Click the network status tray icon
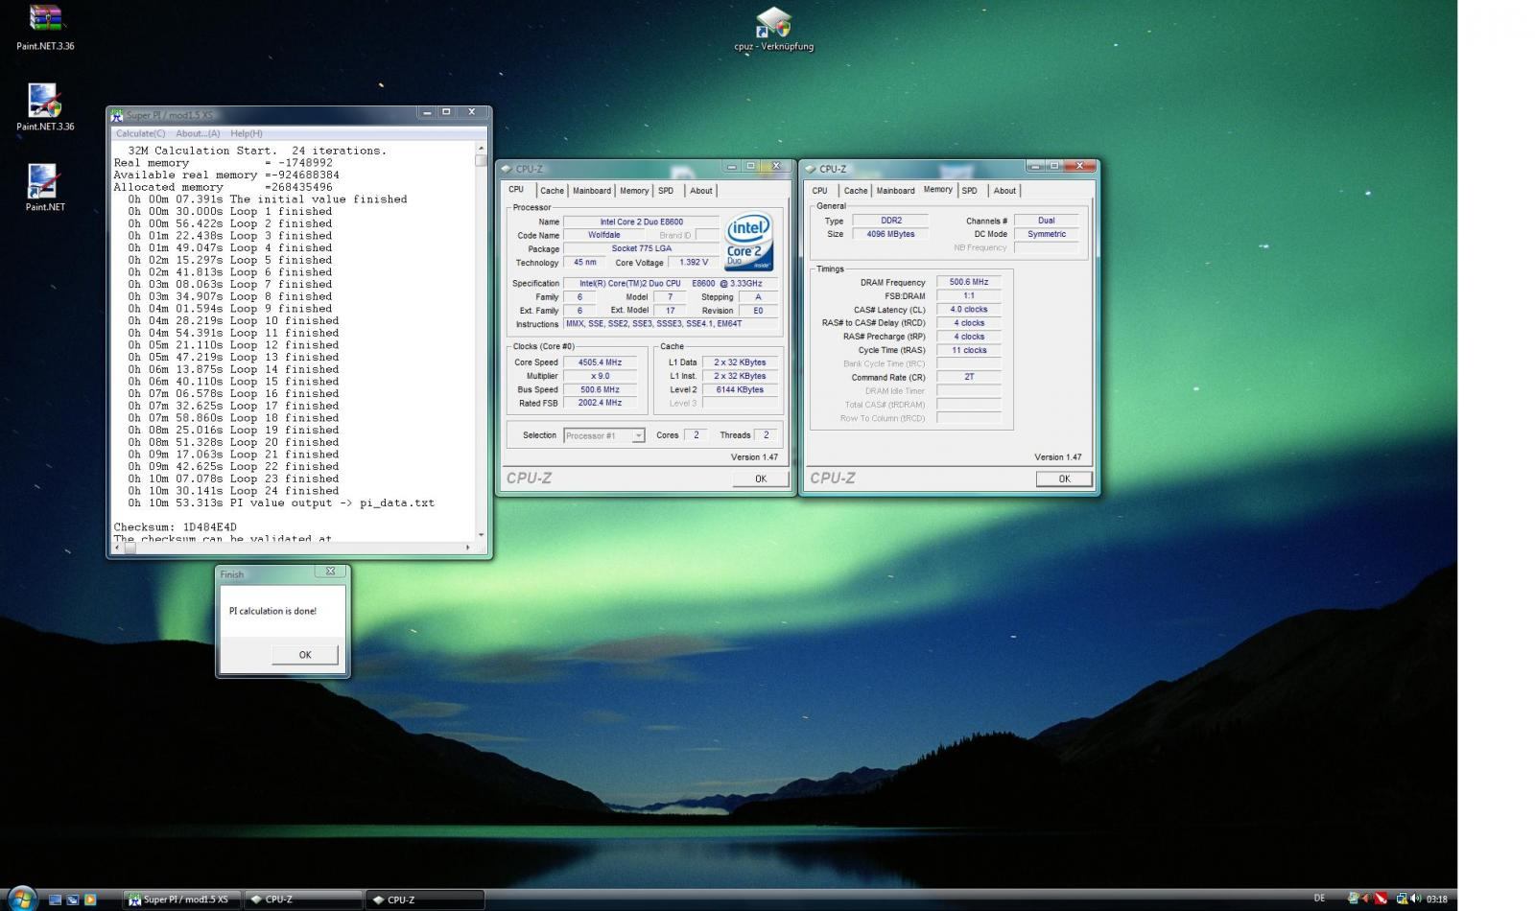This screenshot has height=911, width=1535. 1402,899
